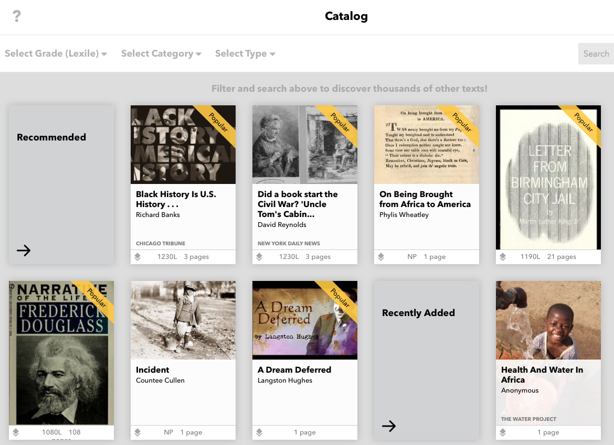Screen dimensions: 614x445
Task: Click layers icon under Uncle Tom's Cabin card
Action: click(x=259, y=257)
